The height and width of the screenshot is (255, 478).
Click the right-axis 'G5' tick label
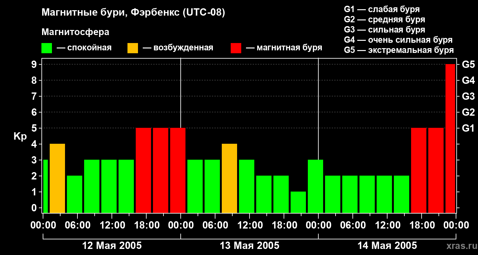(468, 65)
